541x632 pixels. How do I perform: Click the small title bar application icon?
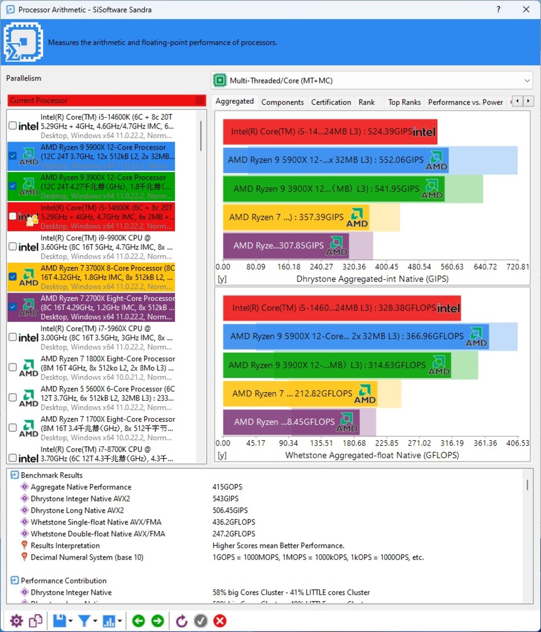[x=10, y=9]
